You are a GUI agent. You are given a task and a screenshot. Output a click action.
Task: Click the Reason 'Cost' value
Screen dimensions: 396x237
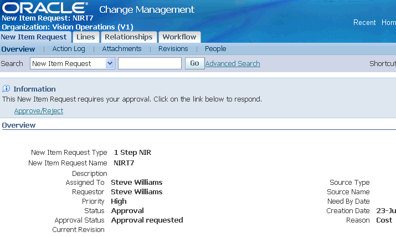point(384,220)
